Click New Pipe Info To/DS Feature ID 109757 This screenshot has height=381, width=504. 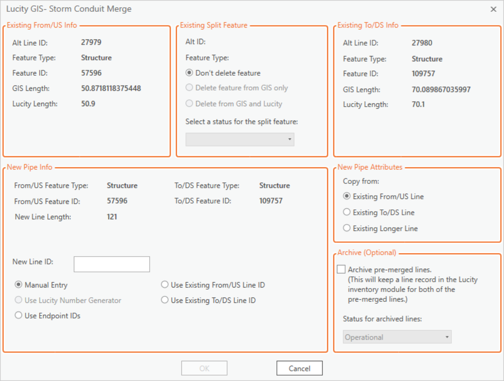(x=271, y=201)
